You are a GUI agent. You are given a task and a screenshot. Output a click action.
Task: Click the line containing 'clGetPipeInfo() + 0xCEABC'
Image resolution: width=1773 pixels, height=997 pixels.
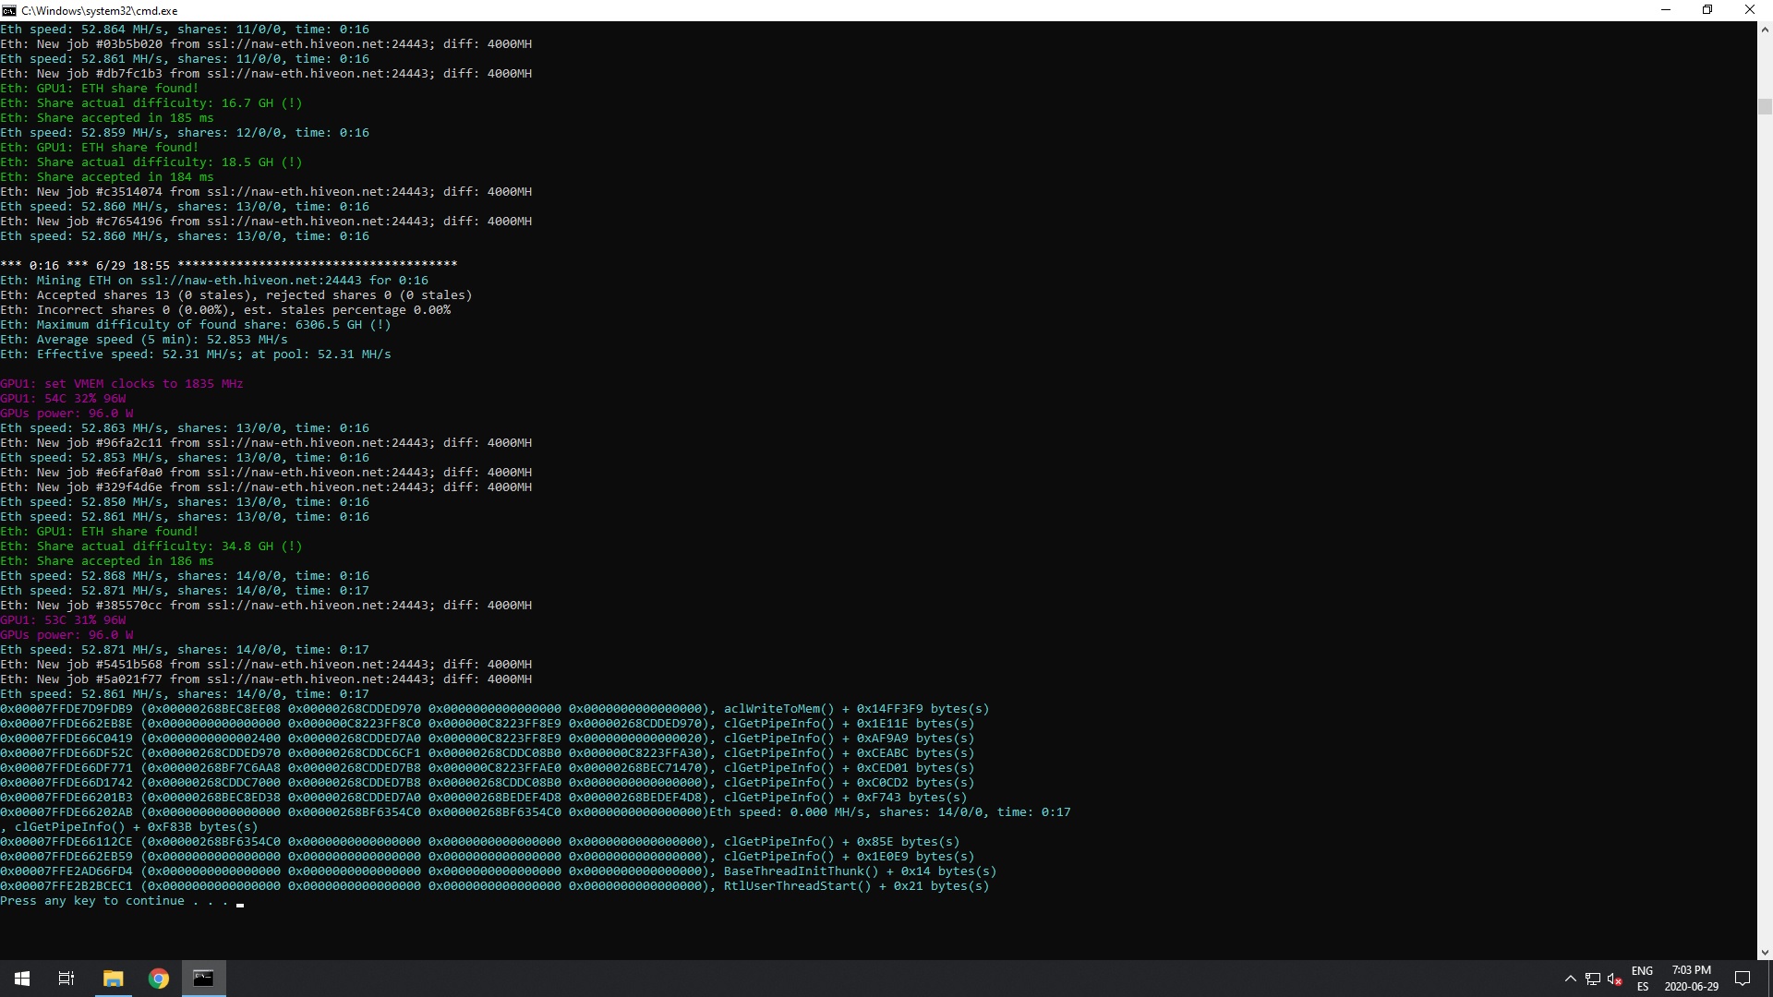[488, 753]
